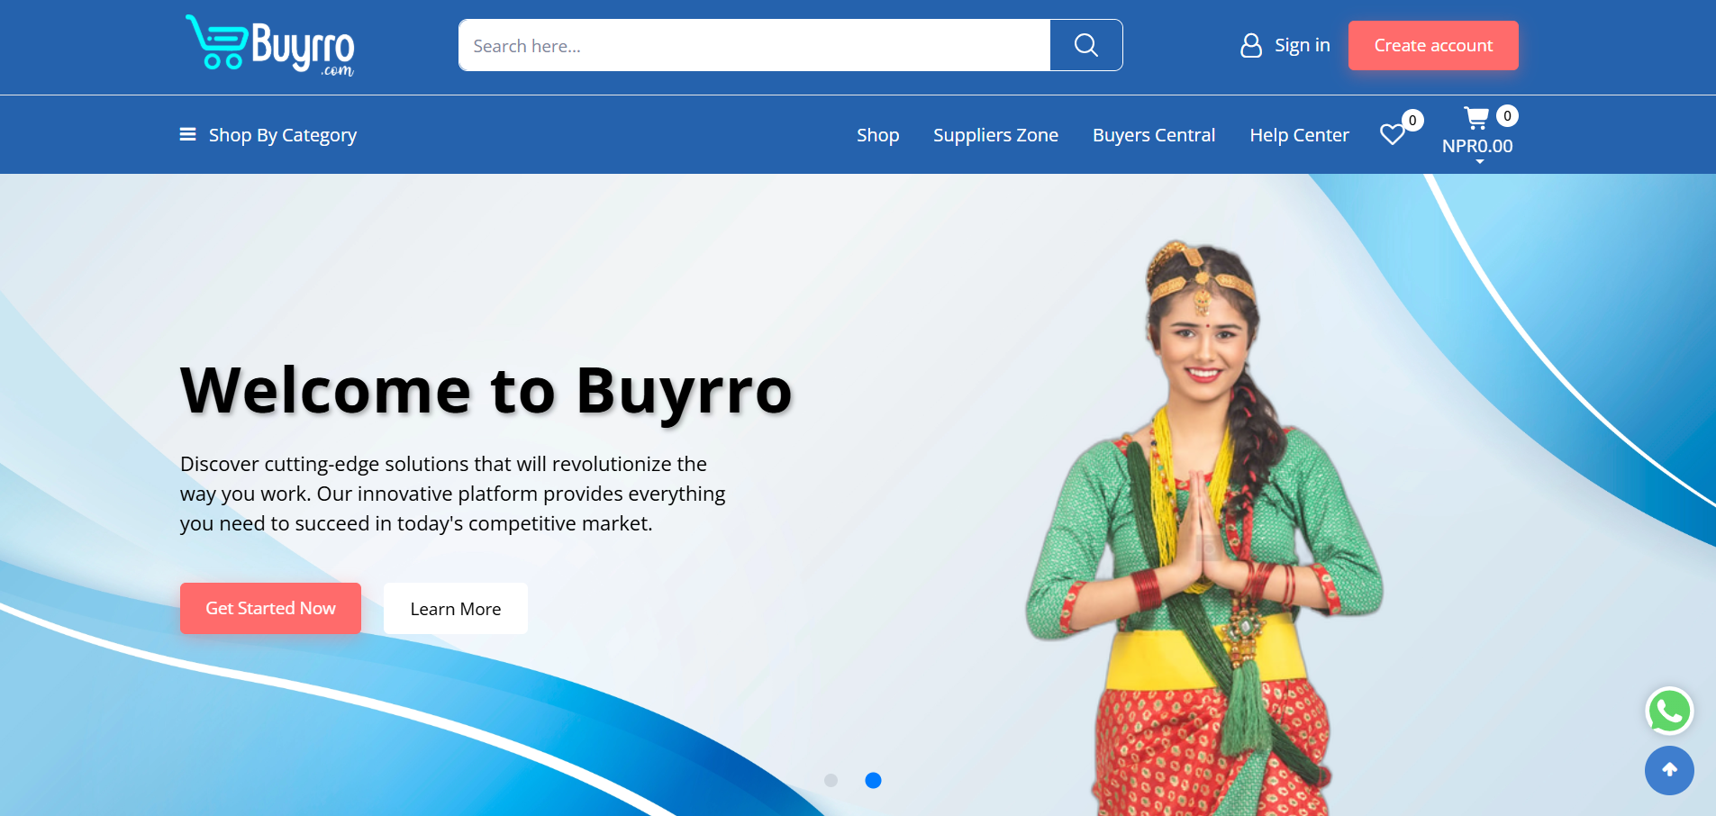Screen dimensions: 1716x816
Task: Open the hamburger category menu icon
Action: click(186, 134)
